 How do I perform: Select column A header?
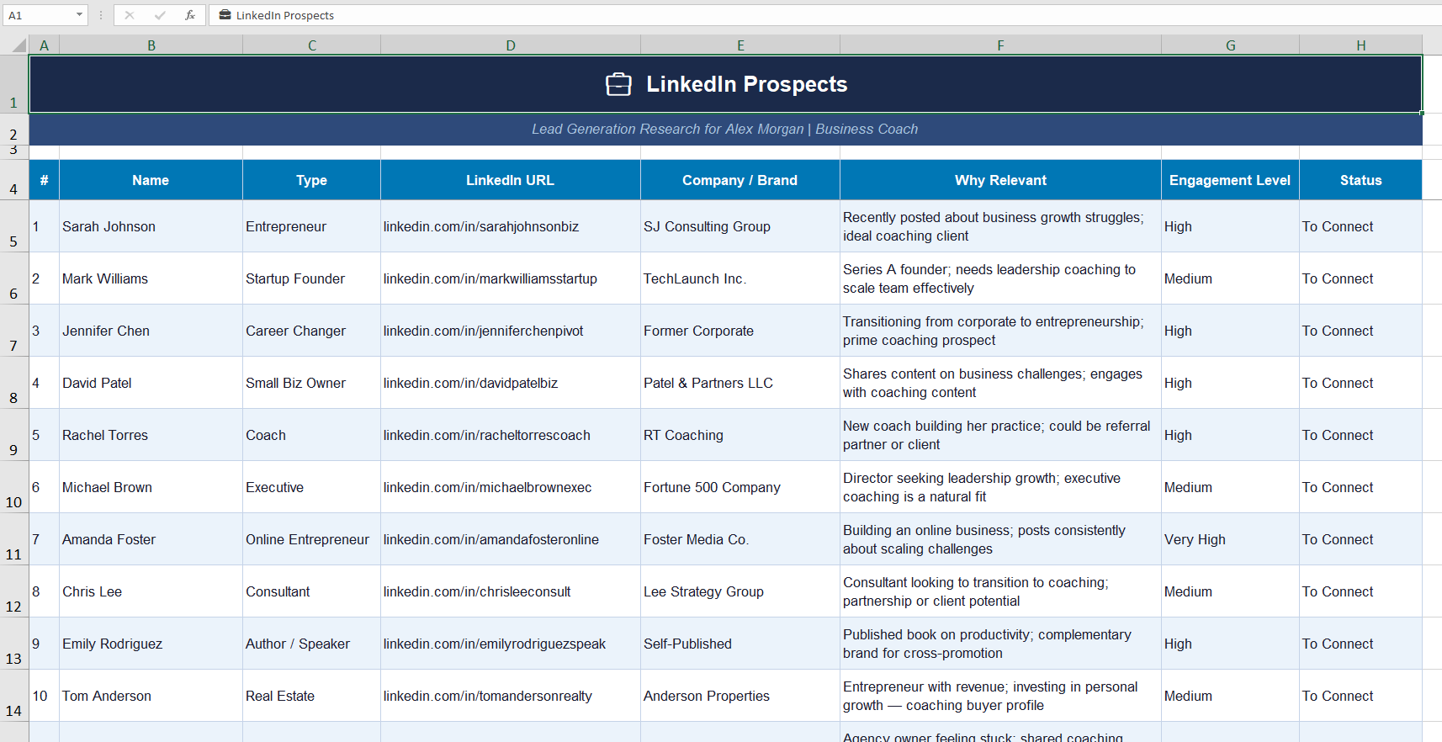45,45
